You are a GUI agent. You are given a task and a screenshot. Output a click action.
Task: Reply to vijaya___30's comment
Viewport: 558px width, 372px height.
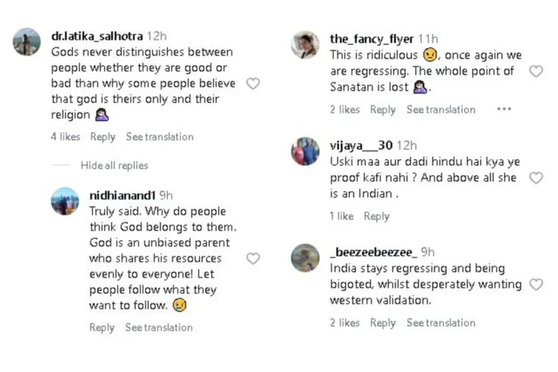coord(377,216)
